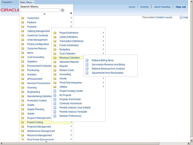This screenshot has height=145, width=193.
Task: Click the Retrieve Billing Items page icon
Action: 87,60
